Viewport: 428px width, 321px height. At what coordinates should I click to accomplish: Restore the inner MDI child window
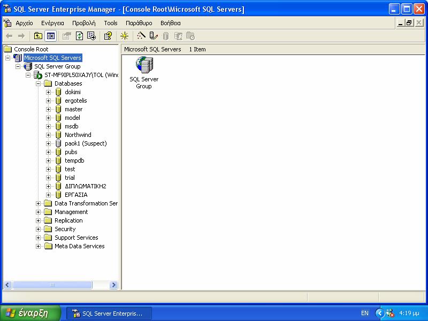point(409,23)
